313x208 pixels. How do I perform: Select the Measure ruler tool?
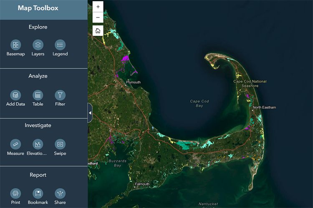[x=15, y=144]
